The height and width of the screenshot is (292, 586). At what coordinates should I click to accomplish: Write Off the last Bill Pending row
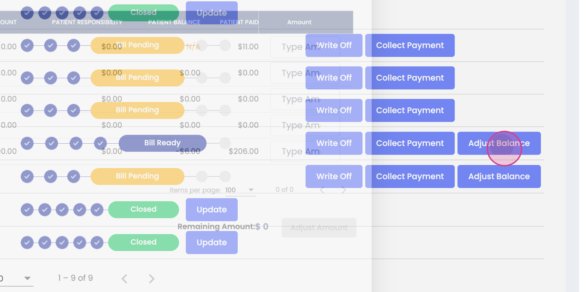point(334,176)
